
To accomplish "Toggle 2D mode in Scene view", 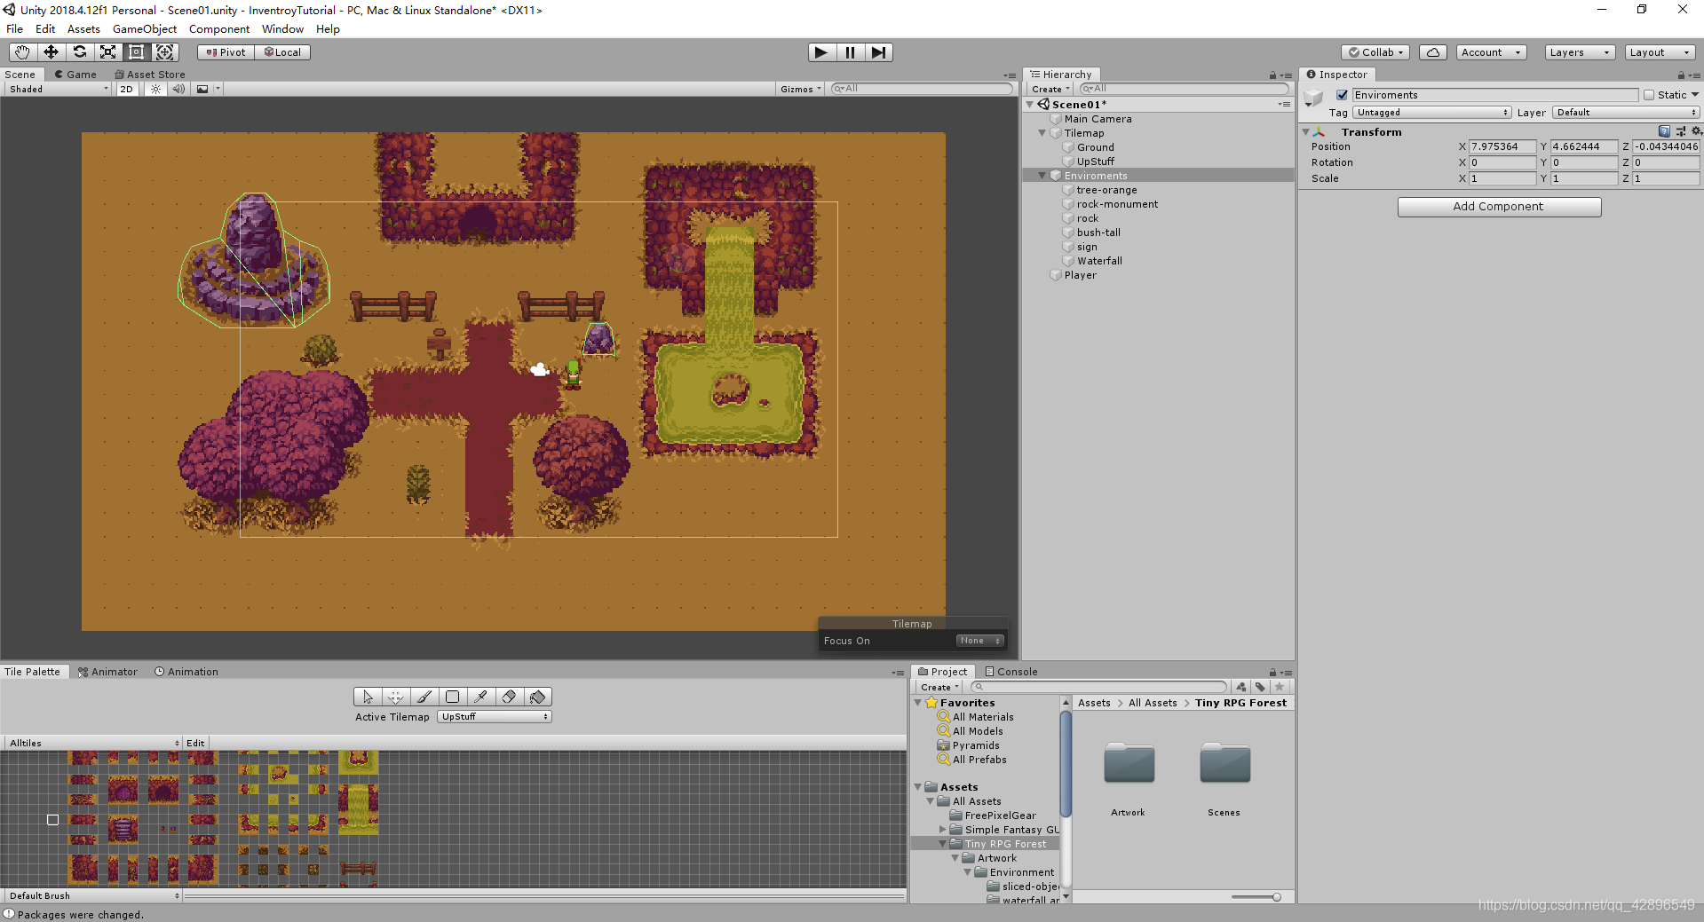I will [126, 89].
